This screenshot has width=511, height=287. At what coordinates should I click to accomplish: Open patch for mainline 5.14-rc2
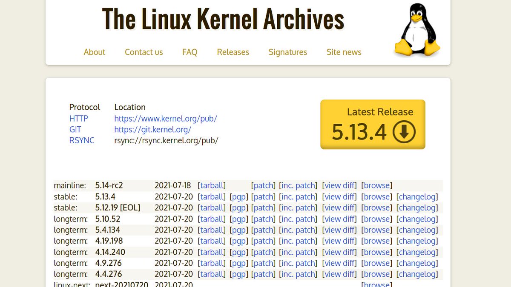(264, 186)
